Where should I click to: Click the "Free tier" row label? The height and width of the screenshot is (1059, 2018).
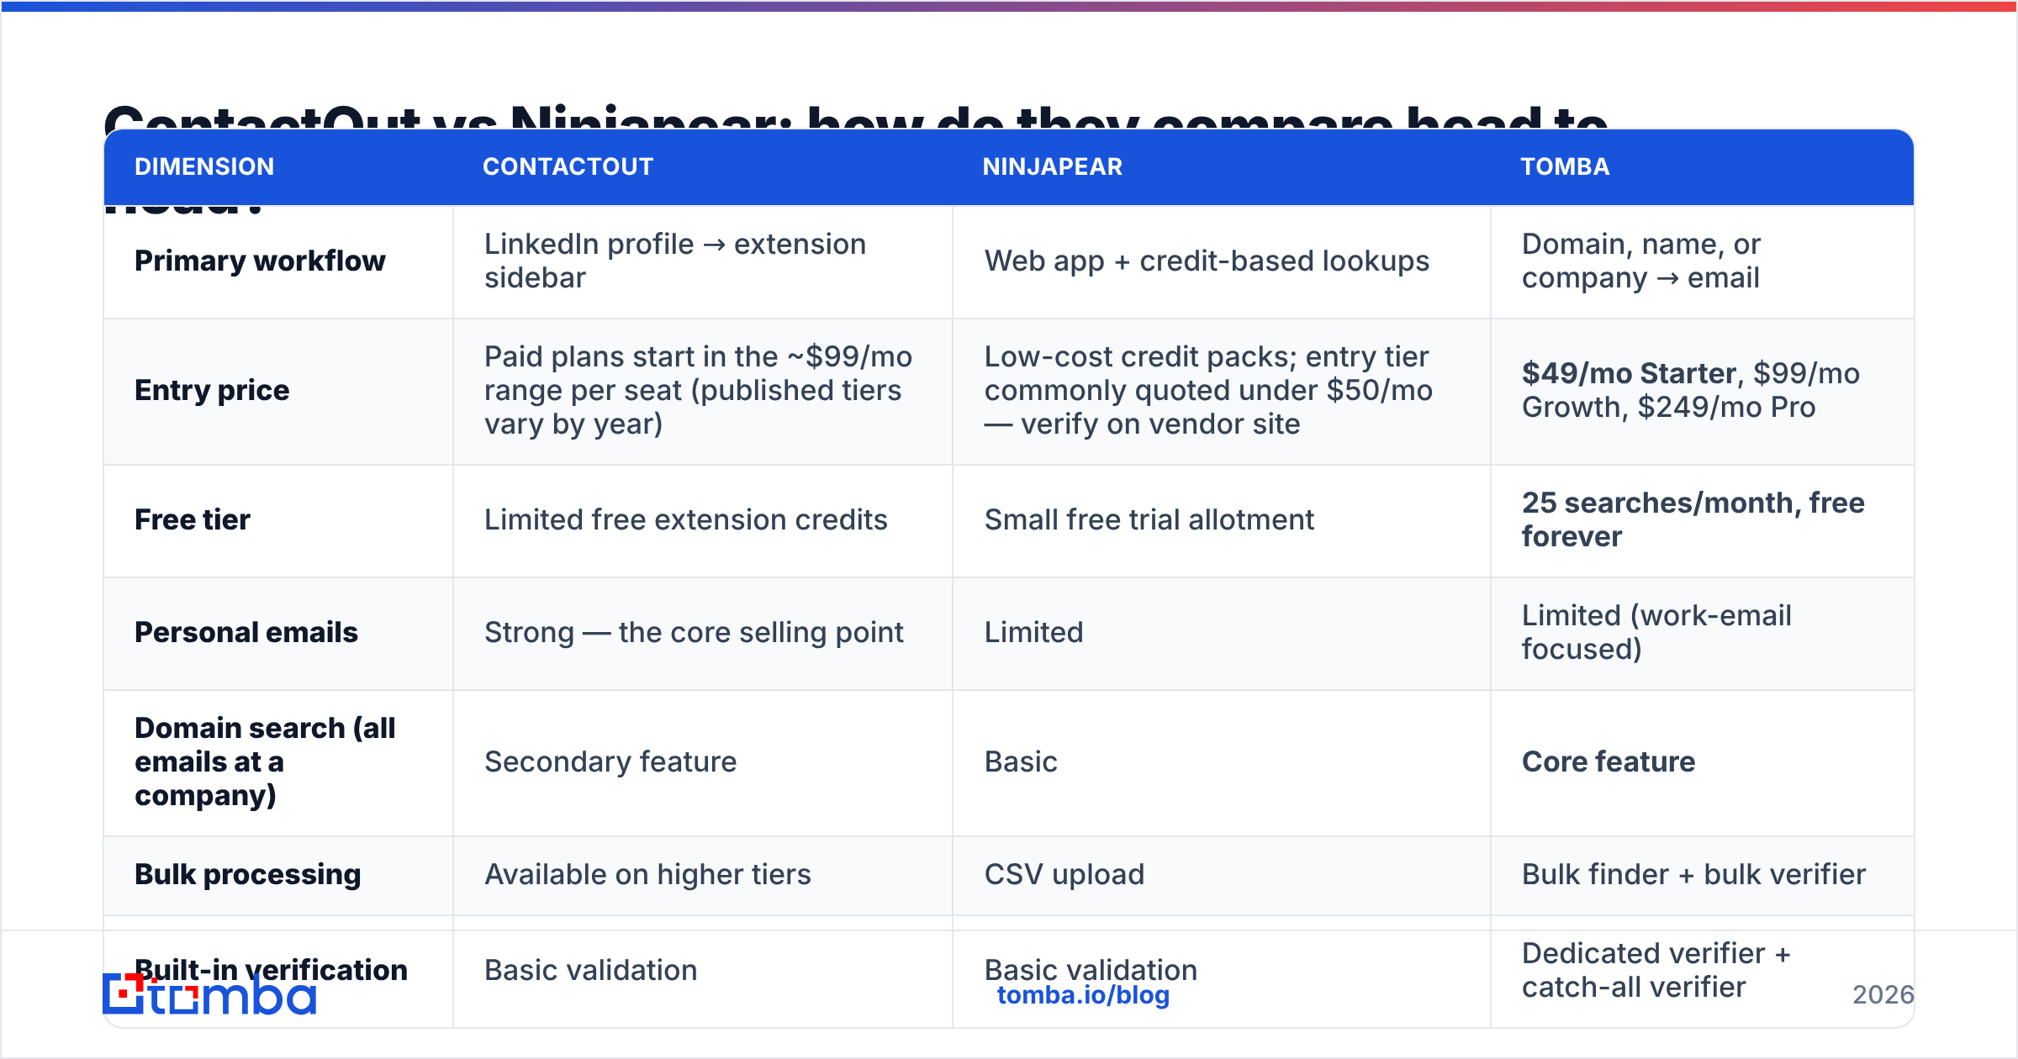click(x=193, y=519)
